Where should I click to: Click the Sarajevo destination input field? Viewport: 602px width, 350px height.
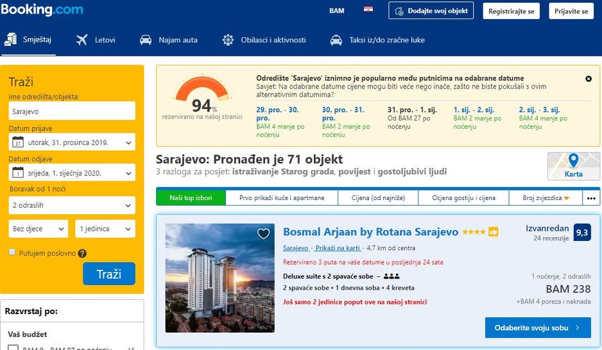pyautogui.click(x=72, y=111)
